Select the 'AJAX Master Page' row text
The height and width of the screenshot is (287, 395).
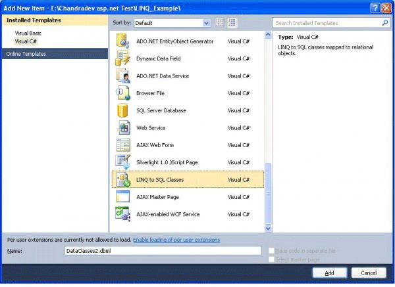tap(157, 197)
